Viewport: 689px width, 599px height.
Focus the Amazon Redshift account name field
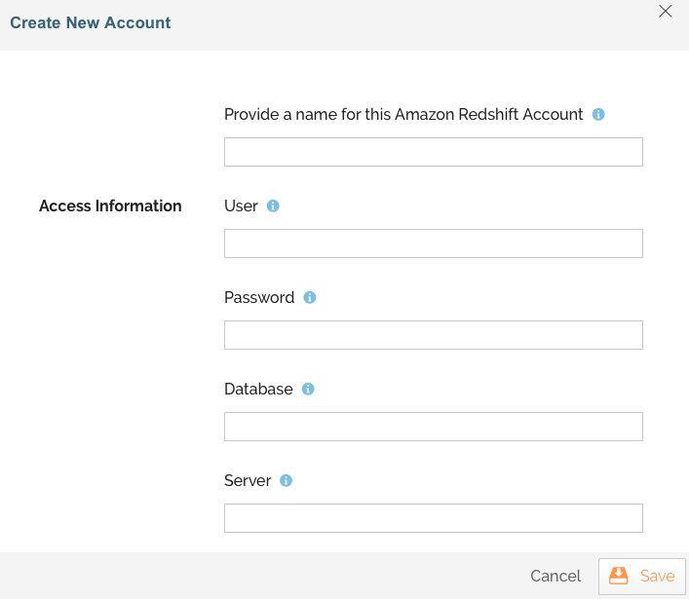coord(434,152)
